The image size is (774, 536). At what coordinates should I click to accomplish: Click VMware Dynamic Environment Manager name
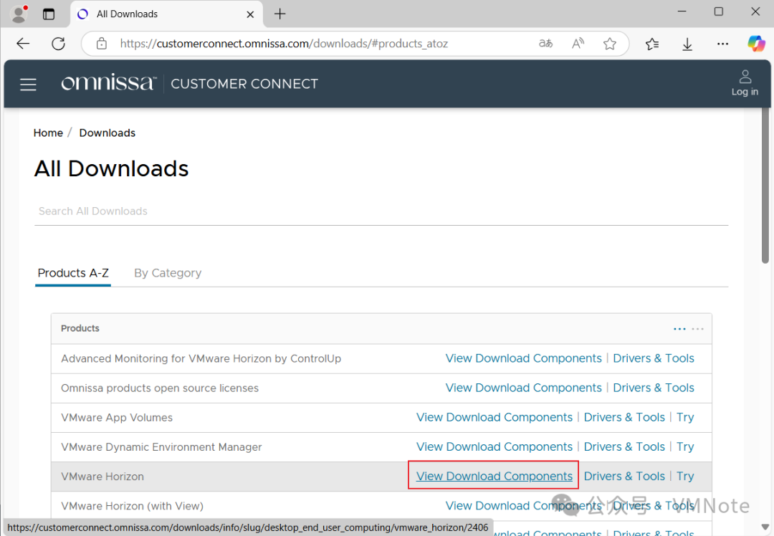(x=161, y=447)
